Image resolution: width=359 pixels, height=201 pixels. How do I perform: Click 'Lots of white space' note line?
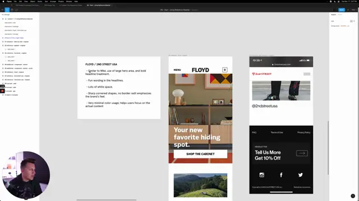pyautogui.click(x=100, y=87)
